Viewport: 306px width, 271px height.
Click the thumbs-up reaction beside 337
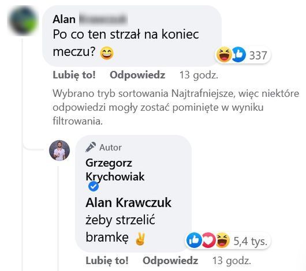(x=238, y=55)
